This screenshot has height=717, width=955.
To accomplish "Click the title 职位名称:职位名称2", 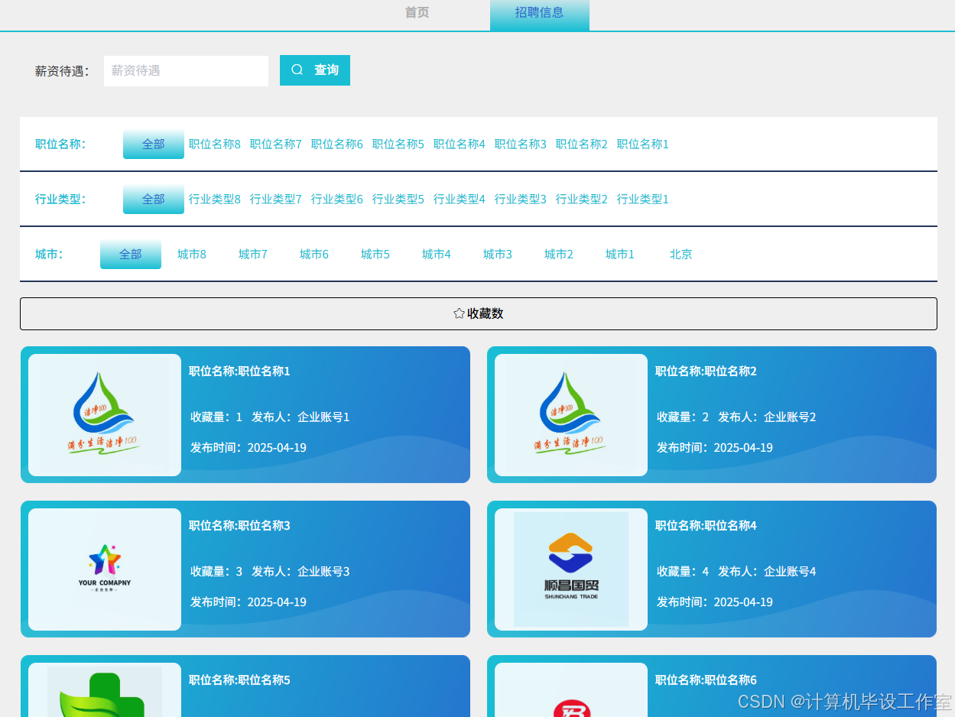I will coord(706,371).
